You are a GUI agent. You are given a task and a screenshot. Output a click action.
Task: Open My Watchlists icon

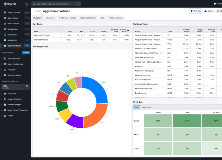(5, 29)
